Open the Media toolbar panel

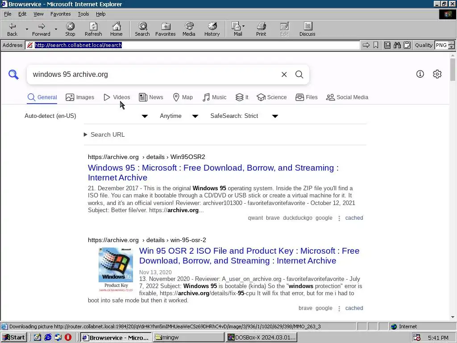[x=189, y=29]
